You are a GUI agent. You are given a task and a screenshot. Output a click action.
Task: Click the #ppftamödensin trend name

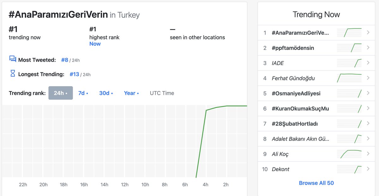point(293,48)
